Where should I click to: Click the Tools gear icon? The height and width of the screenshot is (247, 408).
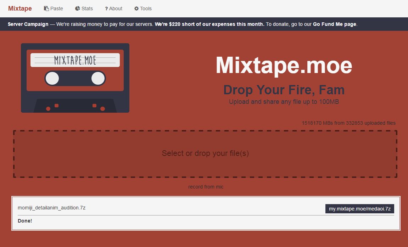coord(136,9)
